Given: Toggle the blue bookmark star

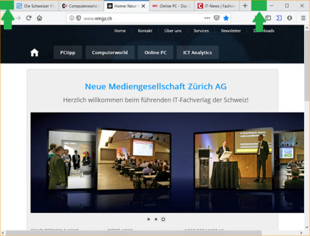Looking at the screenshot, I should tap(226, 18).
